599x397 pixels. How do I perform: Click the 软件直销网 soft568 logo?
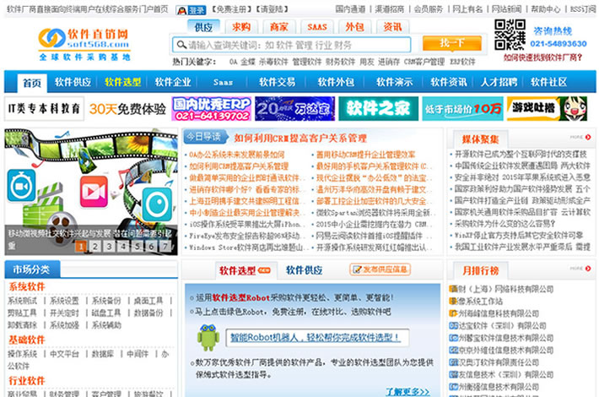tap(84, 44)
